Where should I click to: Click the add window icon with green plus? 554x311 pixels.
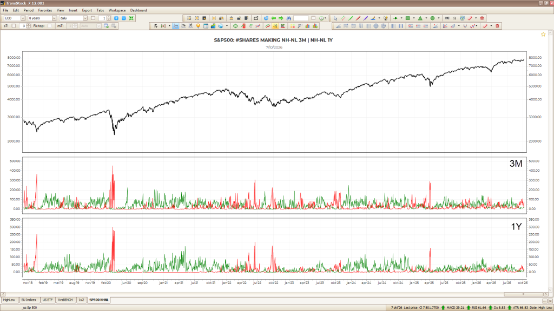tap(106, 26)
